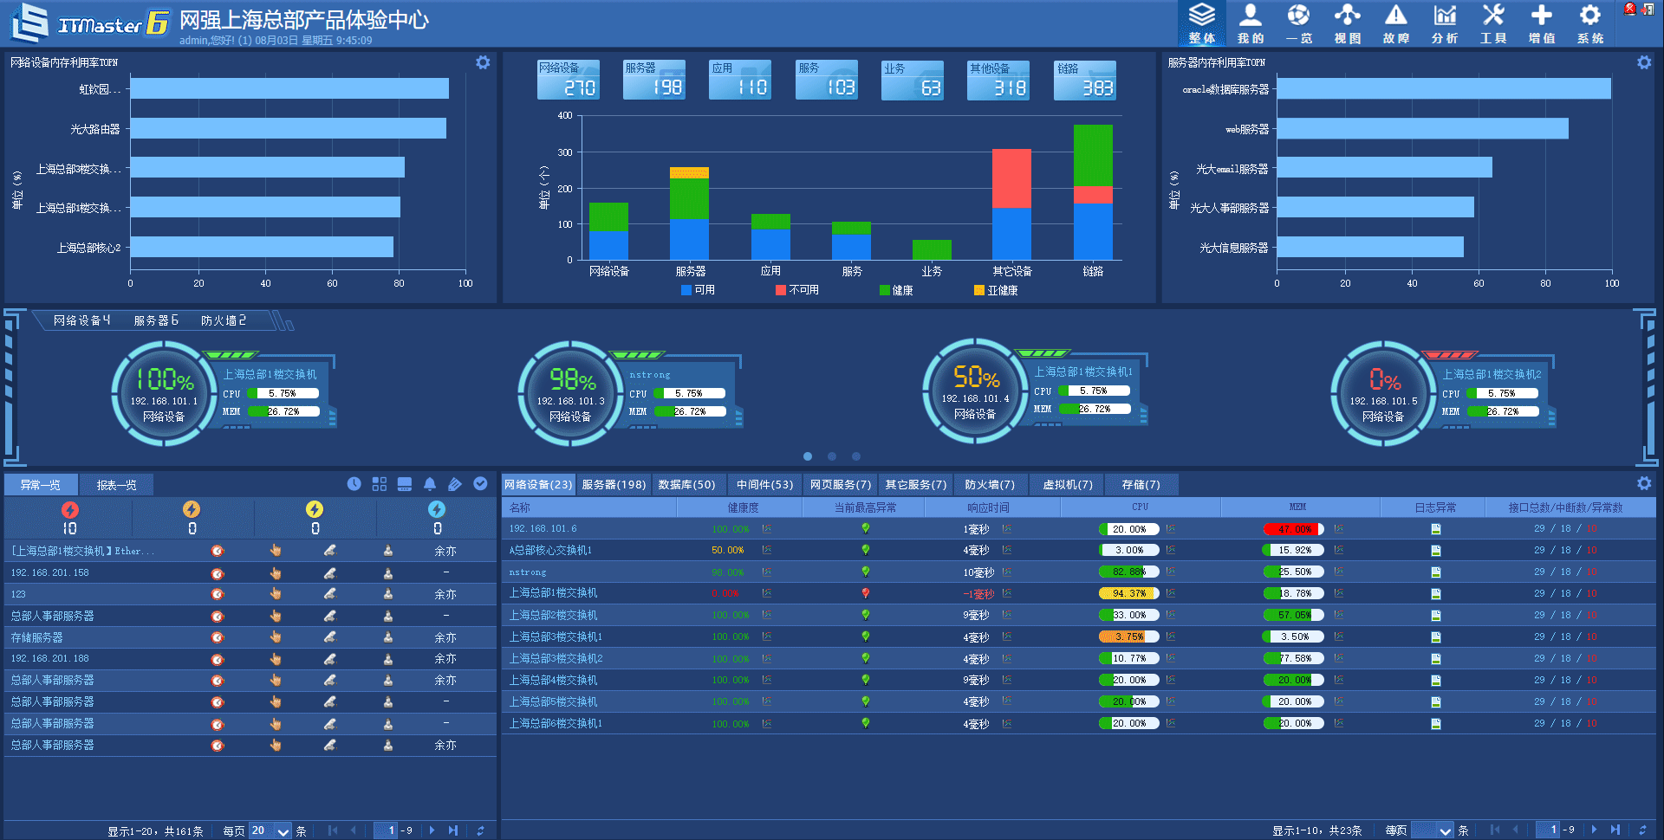Toggle the 健康 legend item in chart

tap(896, 290)
